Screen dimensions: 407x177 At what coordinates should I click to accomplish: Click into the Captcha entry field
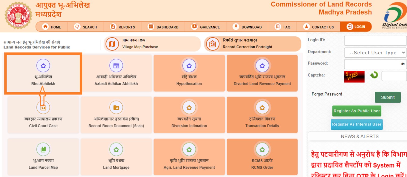pyautogui.click(x=394, y=76)
